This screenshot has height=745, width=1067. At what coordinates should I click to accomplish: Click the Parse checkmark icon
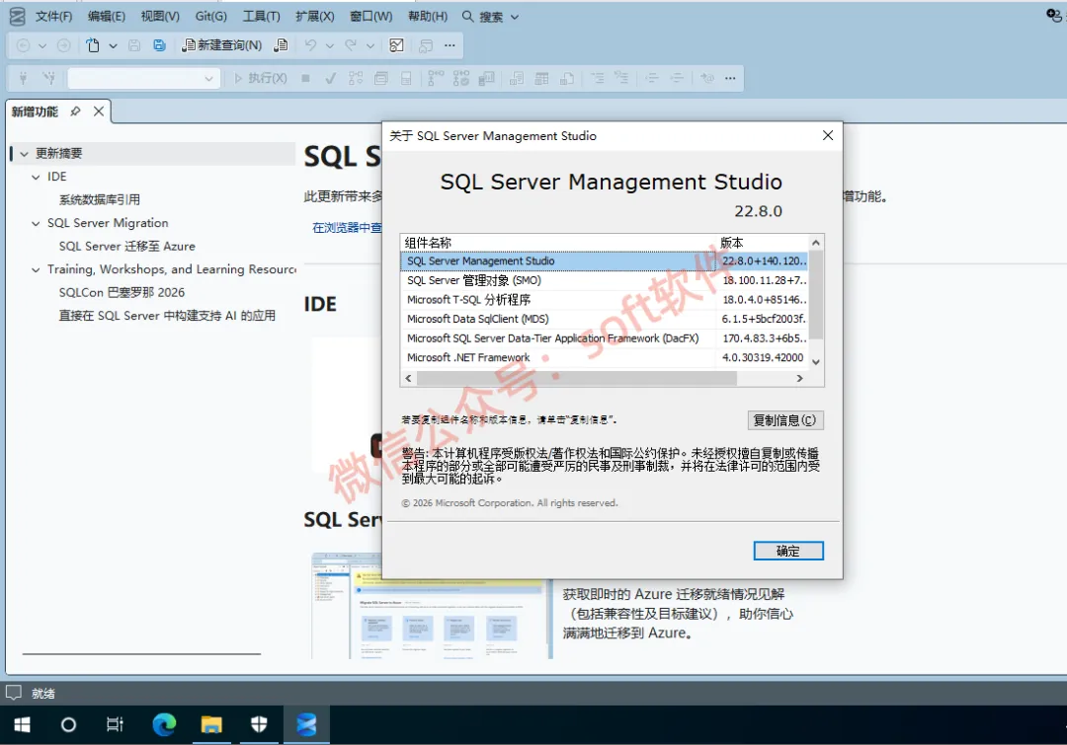coord(330,78)
